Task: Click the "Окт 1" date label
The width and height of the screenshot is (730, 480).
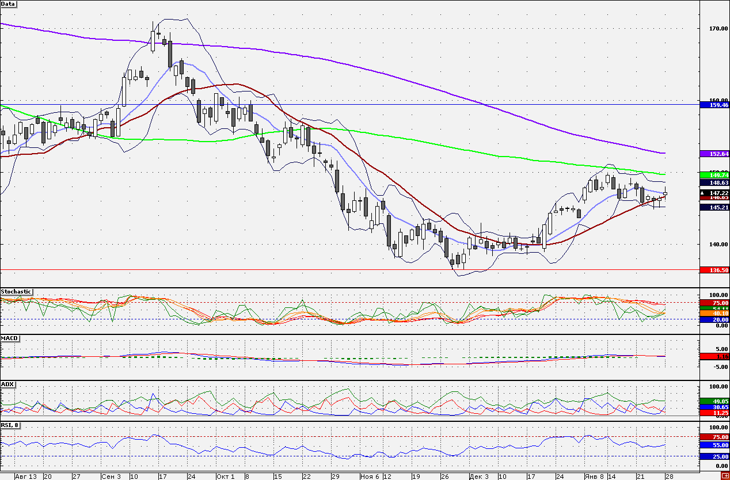Action: [225, 477]
